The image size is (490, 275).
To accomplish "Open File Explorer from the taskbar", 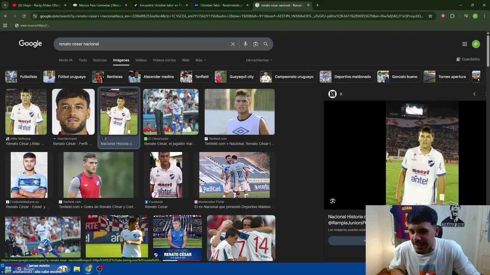I will [77, 269].
